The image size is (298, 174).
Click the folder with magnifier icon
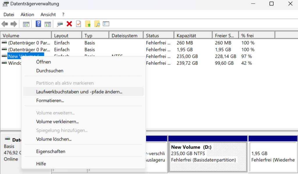coord(97,24)
